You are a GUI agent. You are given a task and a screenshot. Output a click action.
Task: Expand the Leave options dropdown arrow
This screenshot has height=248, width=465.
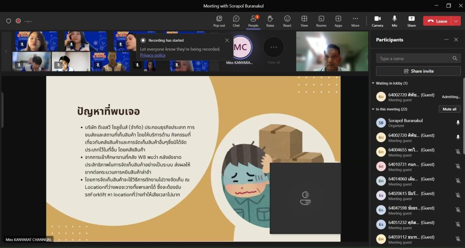[456, 21]
